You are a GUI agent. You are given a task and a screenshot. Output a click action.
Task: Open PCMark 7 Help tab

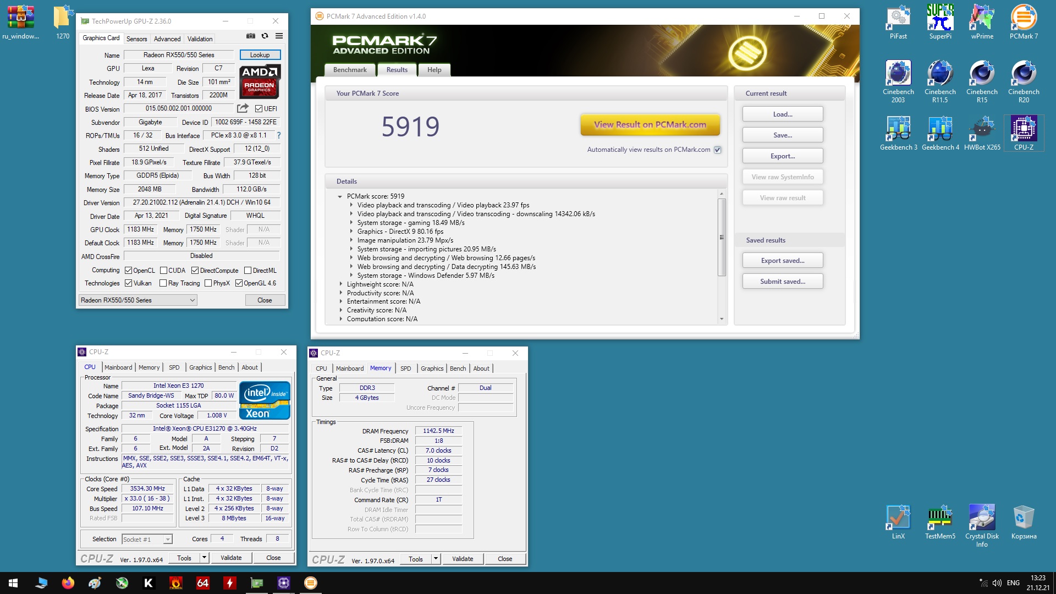[435, 70]
